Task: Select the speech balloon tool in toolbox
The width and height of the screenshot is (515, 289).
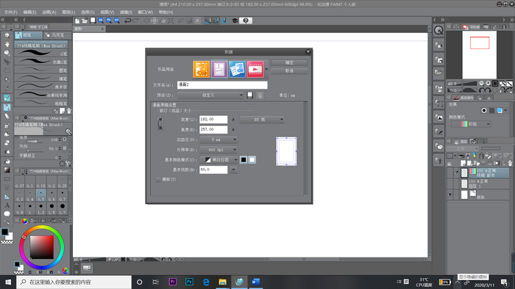Action: coord(7,213)
